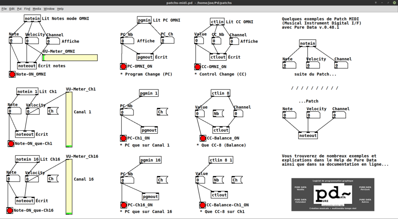Click the 'Ch' message box beside Canal 16

[x=53, y=179]
